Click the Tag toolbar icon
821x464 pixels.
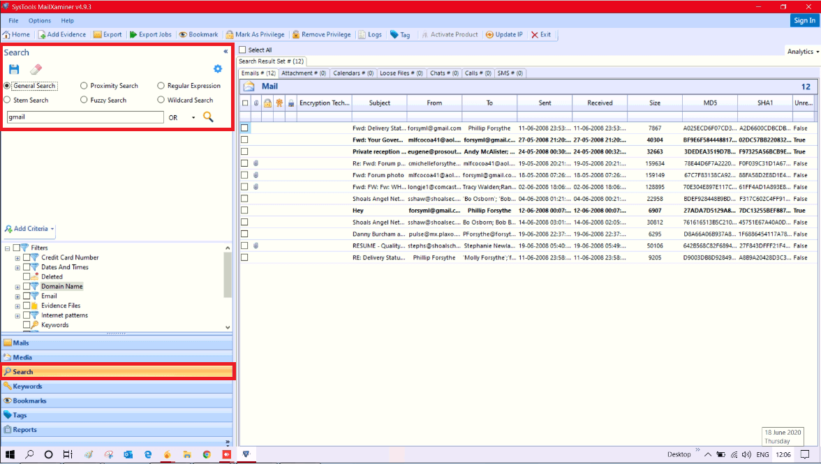[x=394, y=34]
